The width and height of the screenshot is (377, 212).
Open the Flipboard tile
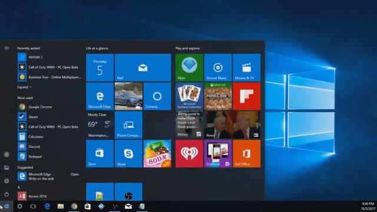[x=247, y=96]
